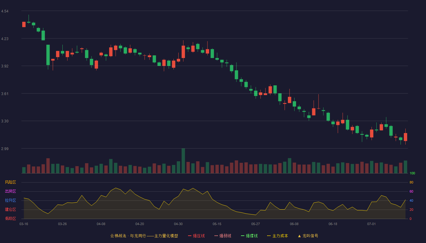Click the 03-26 date axis label

click(62, 224)
